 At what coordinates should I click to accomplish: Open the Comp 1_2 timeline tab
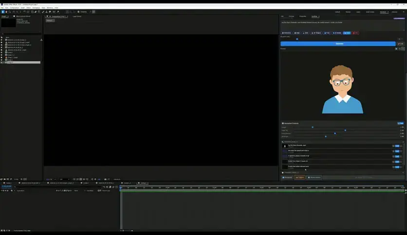click(x=127, y=183)
